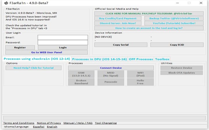Focus the Email input field
The width and height of the screenshot is (209, 130).
coord(63,37)
